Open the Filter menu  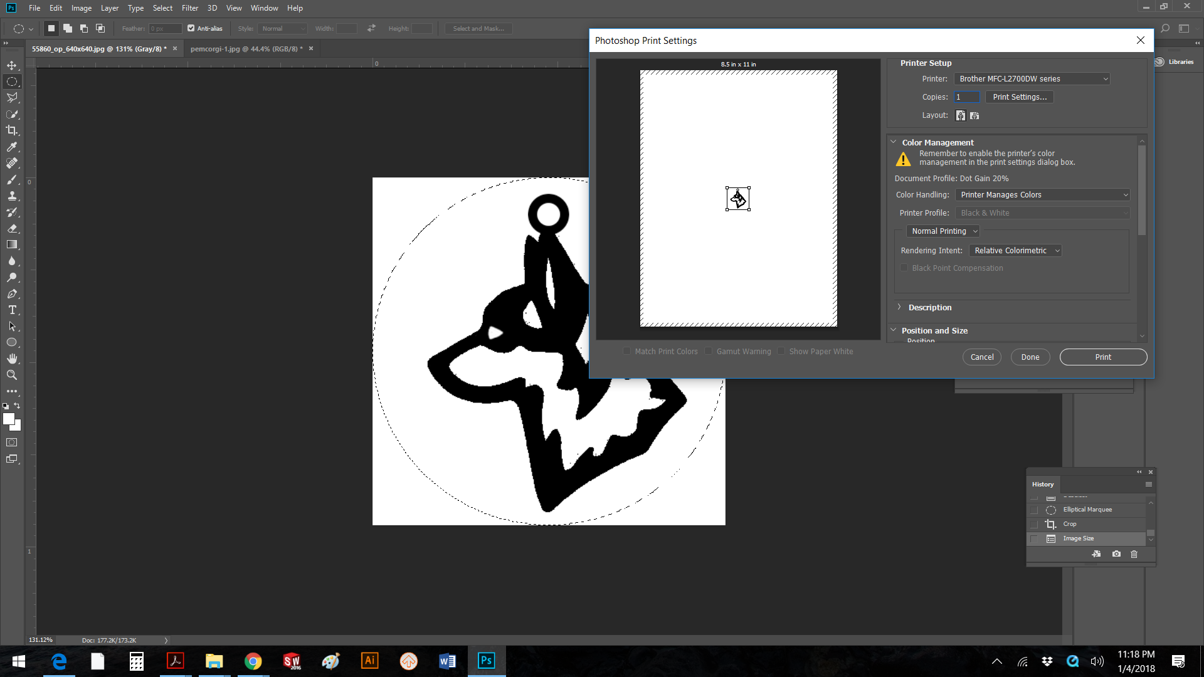pos(189,8)
